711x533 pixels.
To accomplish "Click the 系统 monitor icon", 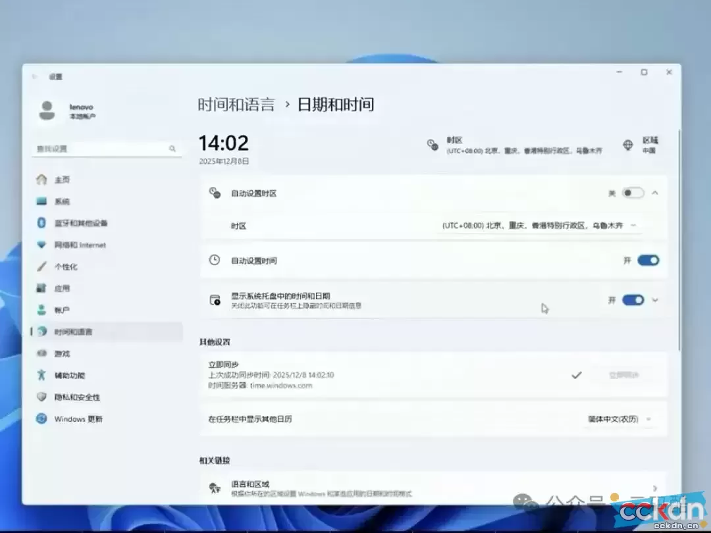I will pyautogui.click(x=41, y=201).
